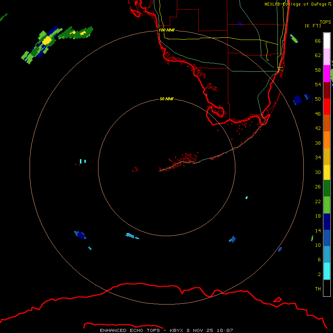This screenshot has width=333, height=333.
Task: Click the '18' legend value
Action: (318, 216)
